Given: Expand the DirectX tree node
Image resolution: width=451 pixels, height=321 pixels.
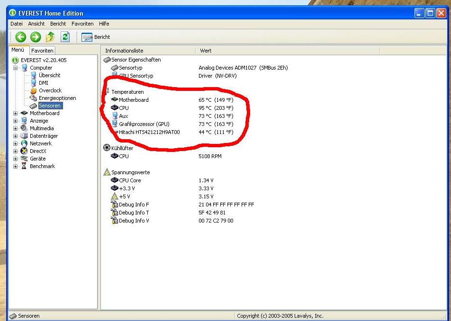Looking at the screenshot, I should [16, 151].
